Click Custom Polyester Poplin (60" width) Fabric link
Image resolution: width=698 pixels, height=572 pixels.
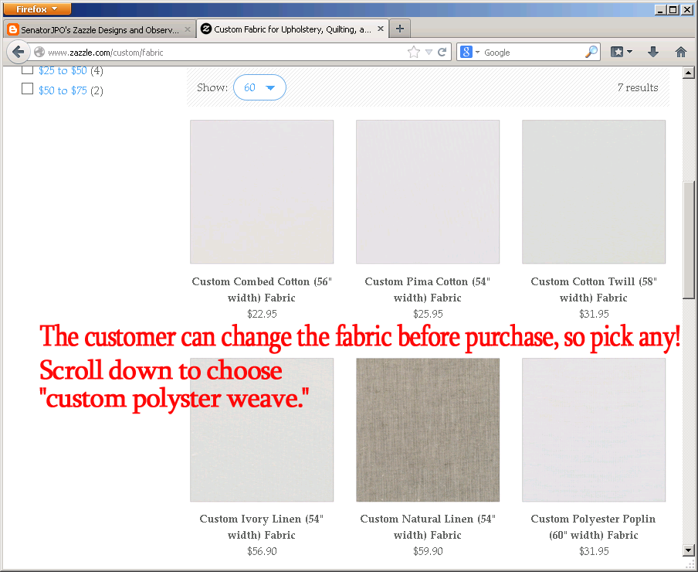pos(594,527)
